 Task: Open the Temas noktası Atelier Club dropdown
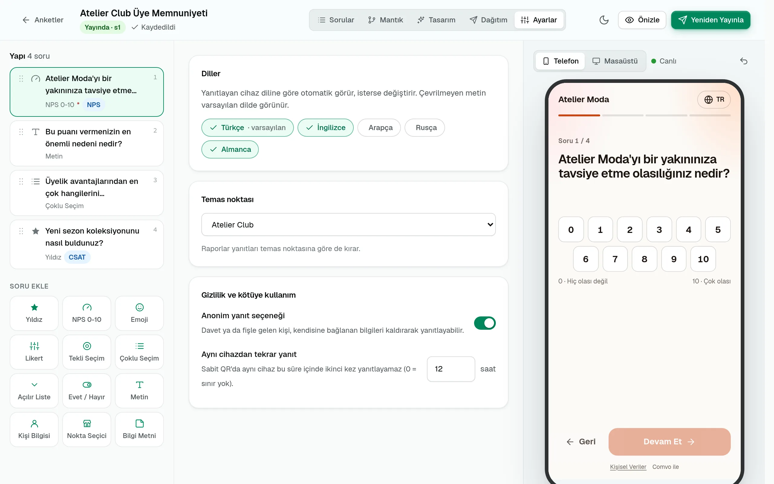click(x=348, y=224)
